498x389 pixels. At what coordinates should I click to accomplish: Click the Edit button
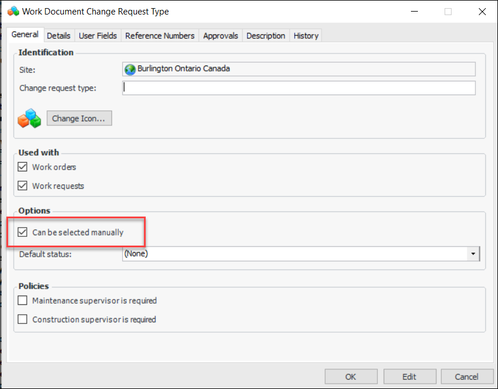(410, 377)
